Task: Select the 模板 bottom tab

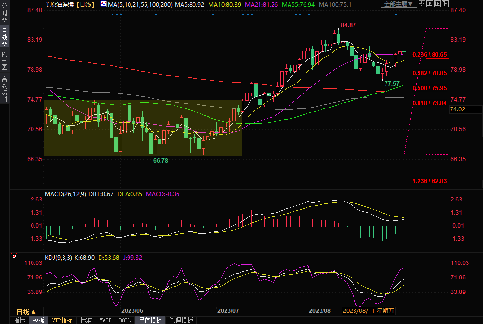Action: pos(39,320)
